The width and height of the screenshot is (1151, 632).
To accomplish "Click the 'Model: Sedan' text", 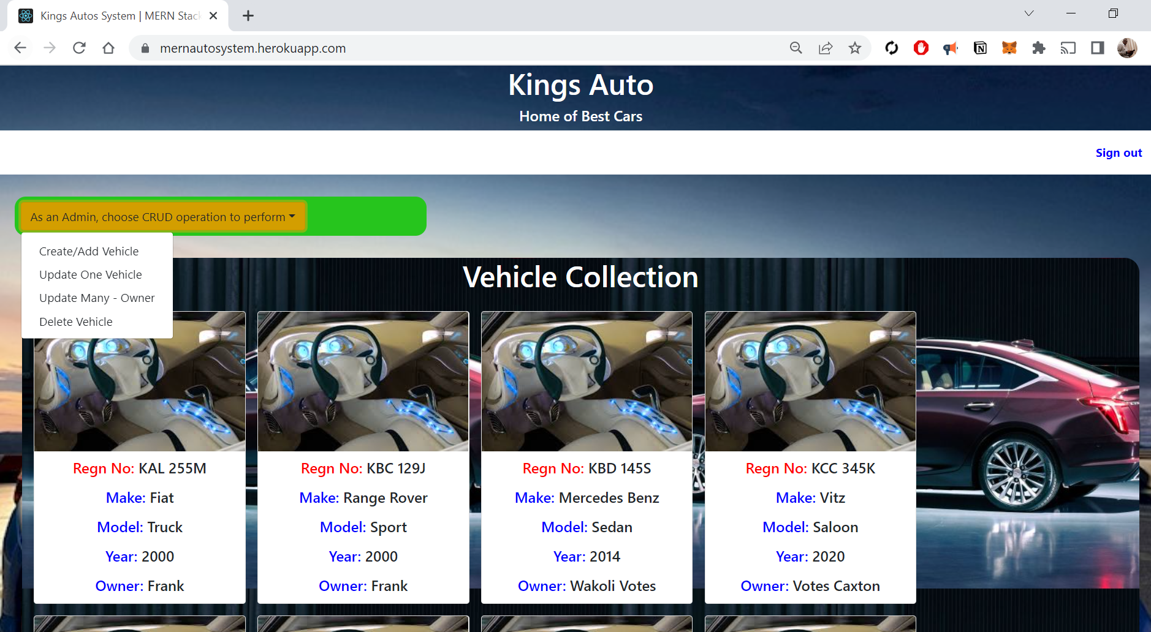I will click(587, 527).
